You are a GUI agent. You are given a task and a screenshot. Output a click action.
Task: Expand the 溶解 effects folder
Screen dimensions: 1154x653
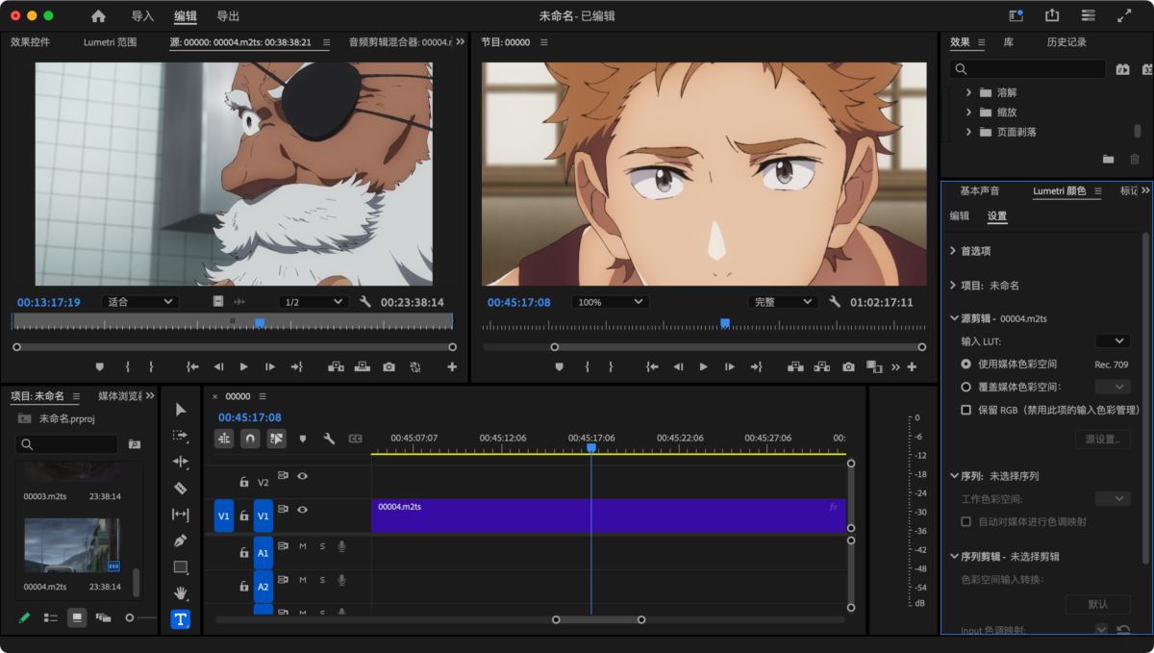(x=968, y=92)
